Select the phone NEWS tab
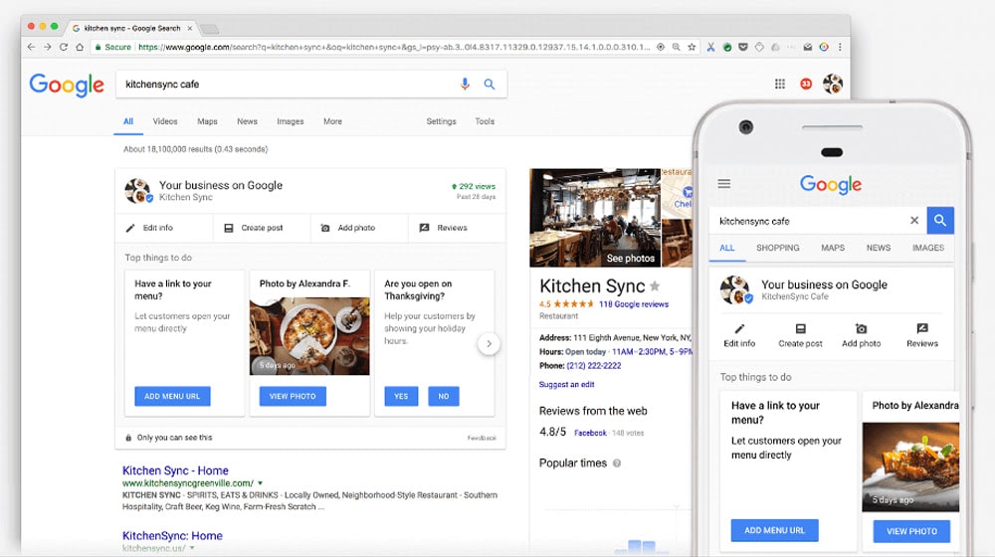995x557 pixels. pyautogui.click(x=879, y=248)
